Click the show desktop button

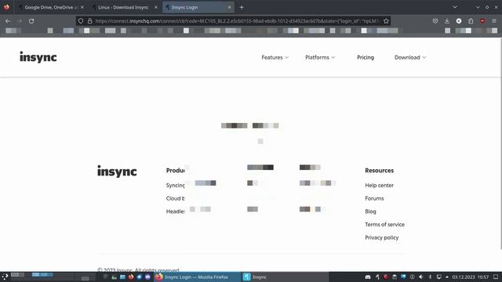pos(496,277)
